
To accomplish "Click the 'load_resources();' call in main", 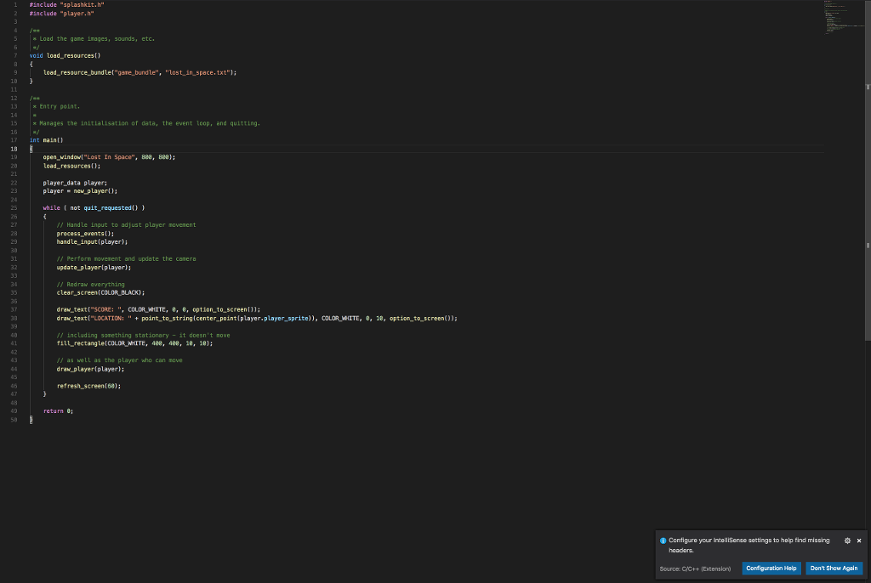I will (x=71, y=166).
